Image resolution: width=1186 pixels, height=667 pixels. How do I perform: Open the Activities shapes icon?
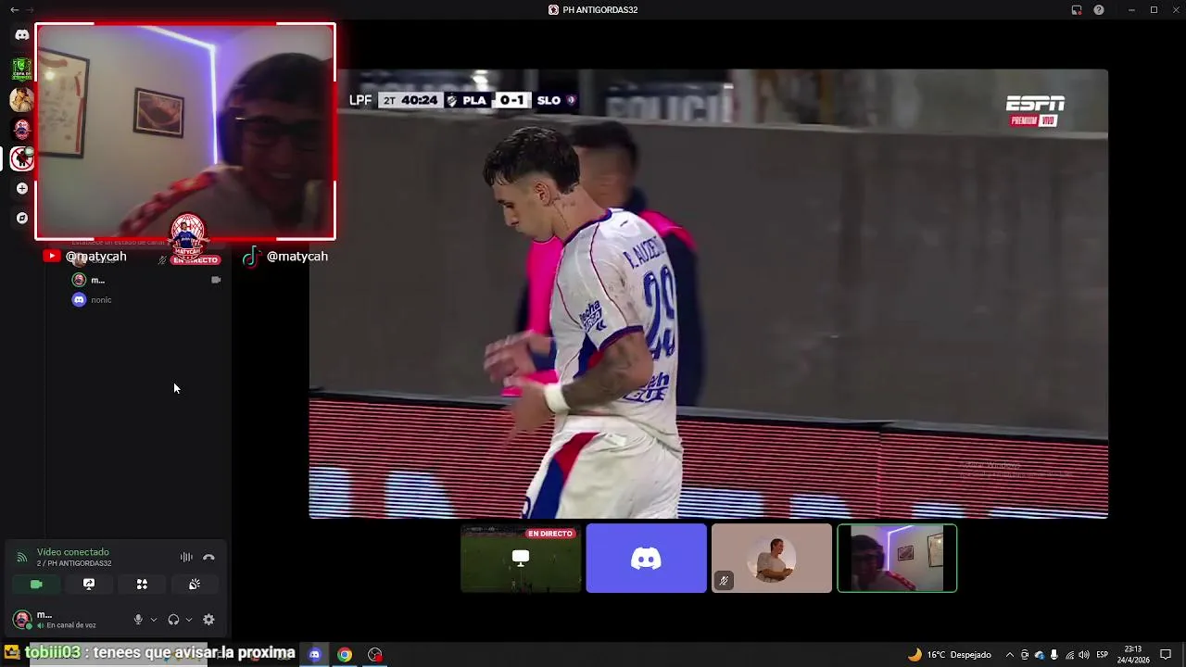tap(142, 585)
